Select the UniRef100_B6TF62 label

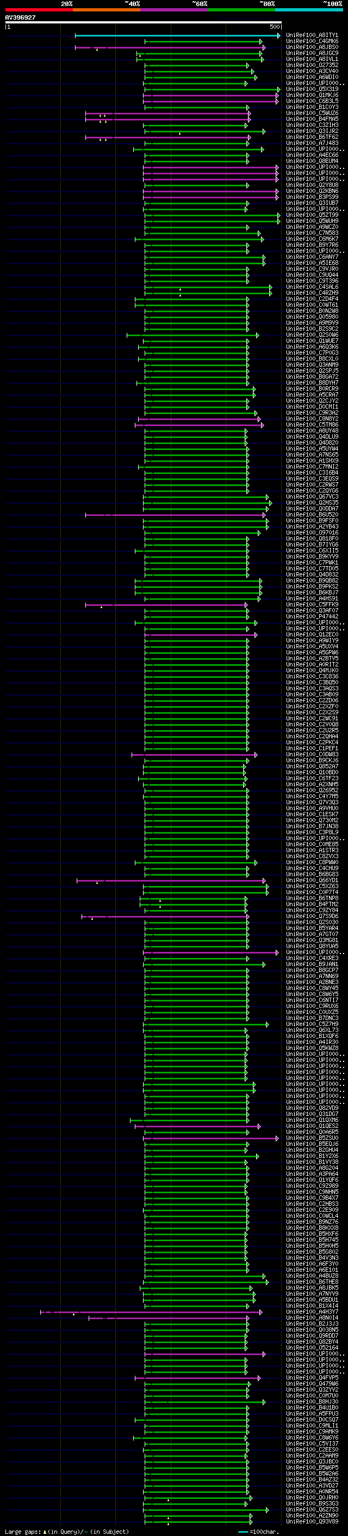pyautogui.click(x=312, y=137)
